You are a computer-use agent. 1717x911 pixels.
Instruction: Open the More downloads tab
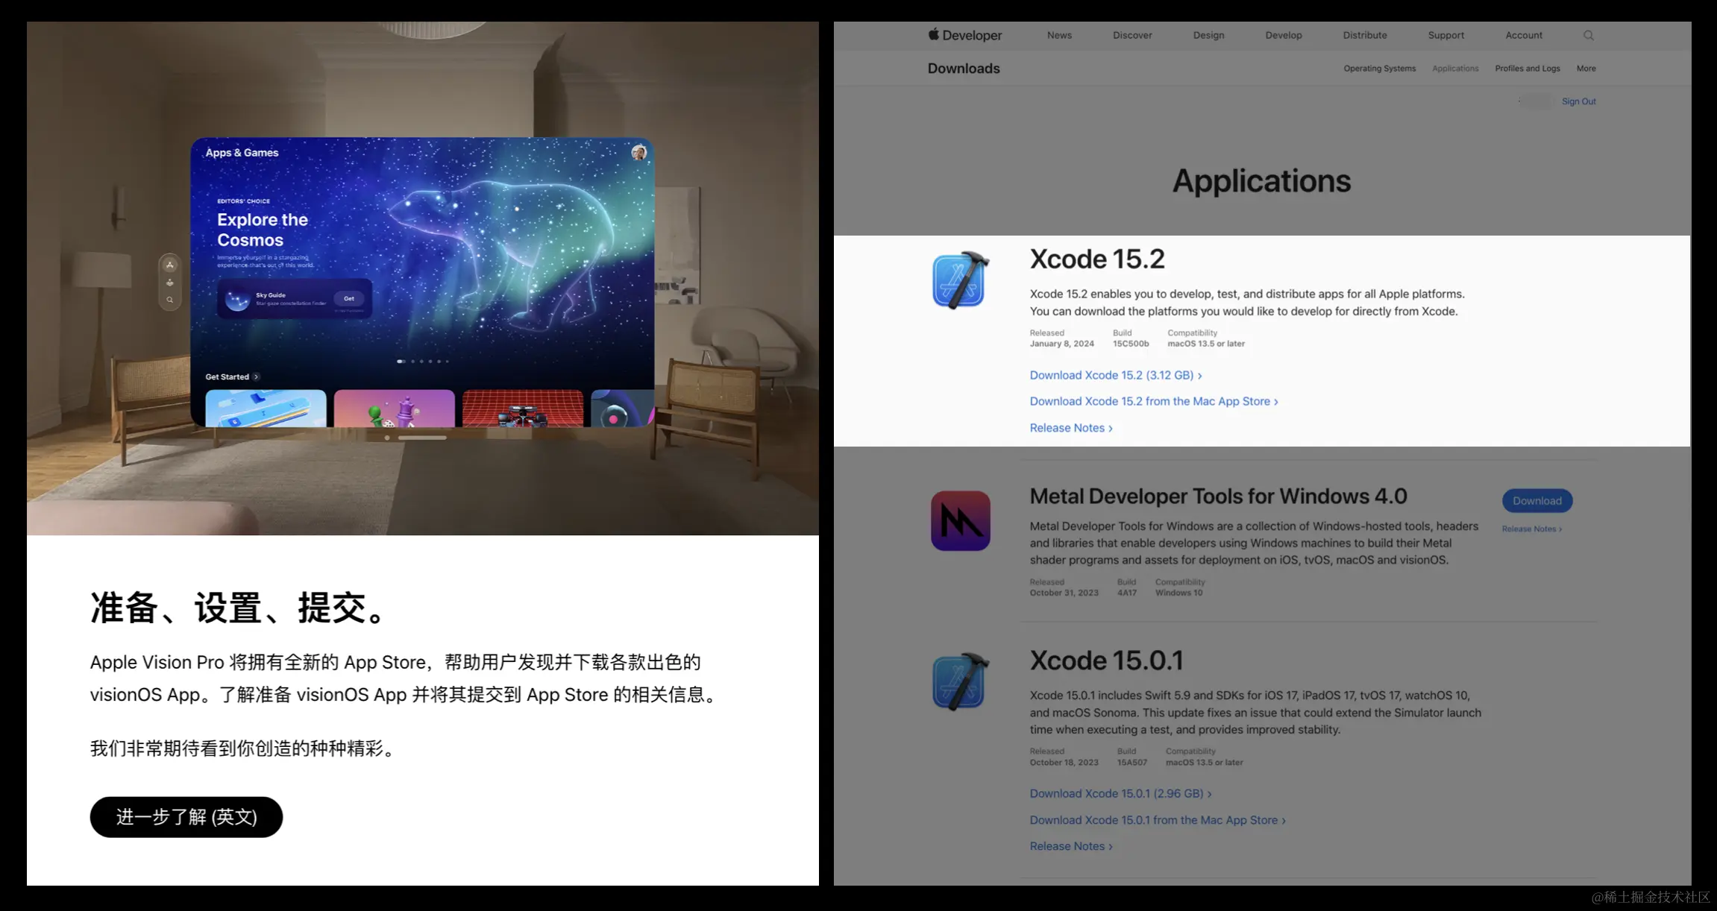[1586, 69]
